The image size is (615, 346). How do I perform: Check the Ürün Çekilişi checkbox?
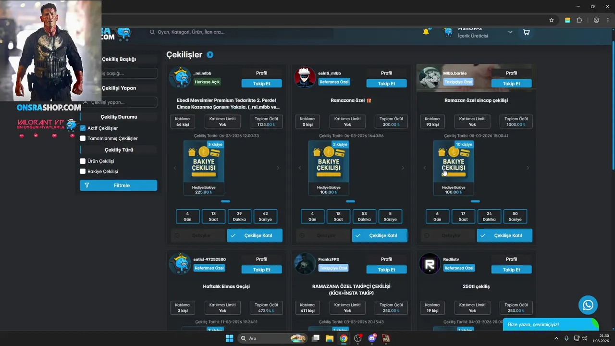click(x=83, y=161)
